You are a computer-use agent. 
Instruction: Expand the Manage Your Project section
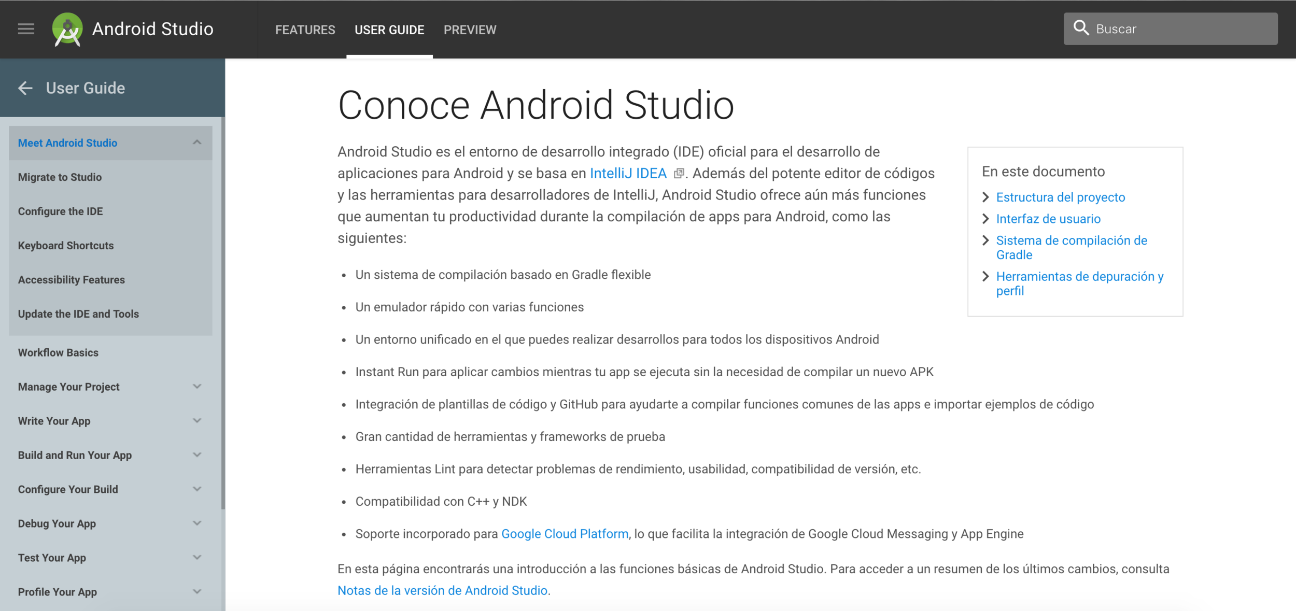tap(197, 387)
